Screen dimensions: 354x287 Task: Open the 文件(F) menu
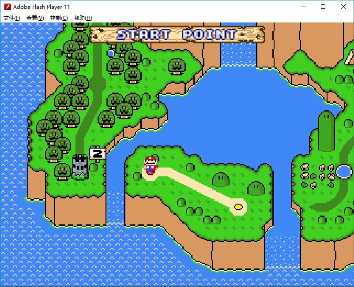tap(12, 18)
